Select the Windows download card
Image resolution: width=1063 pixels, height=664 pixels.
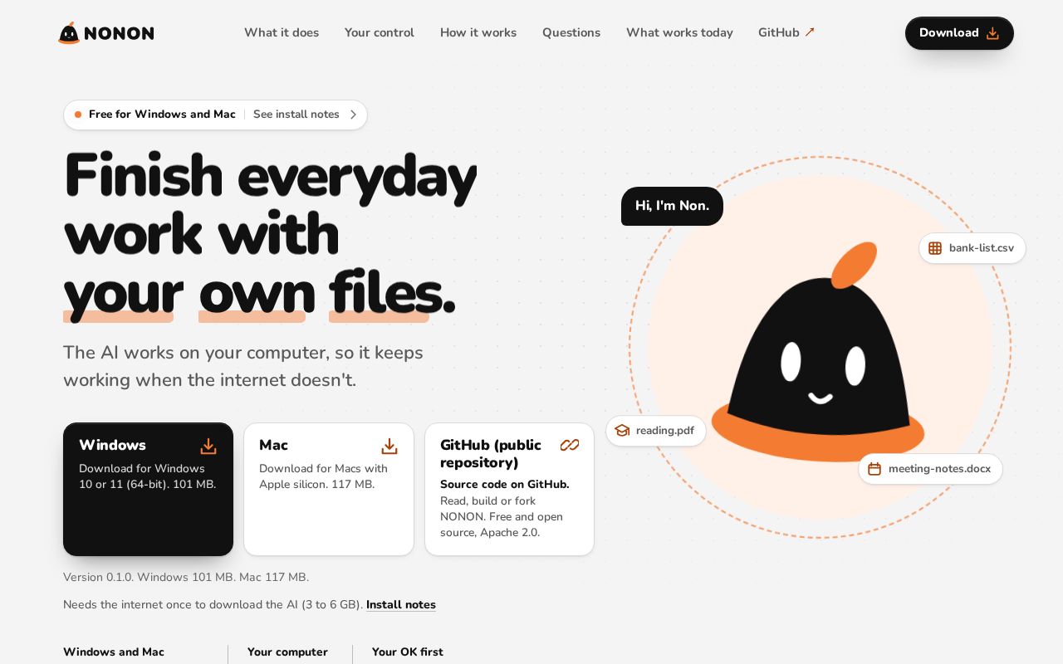[x=148, y=489]
